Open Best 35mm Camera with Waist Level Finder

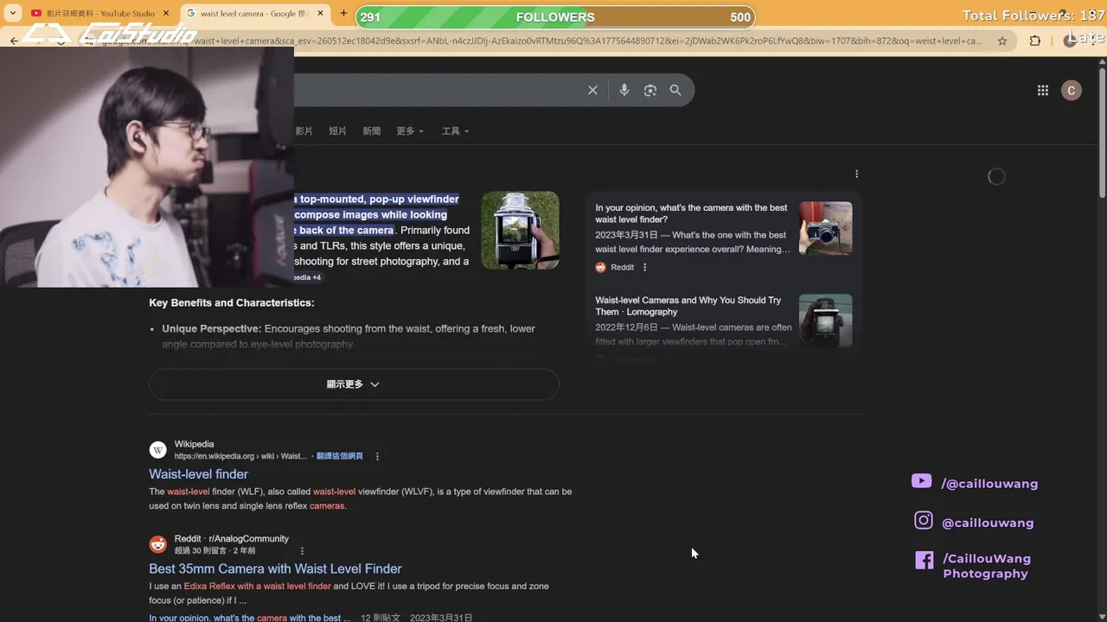point(275,568)
